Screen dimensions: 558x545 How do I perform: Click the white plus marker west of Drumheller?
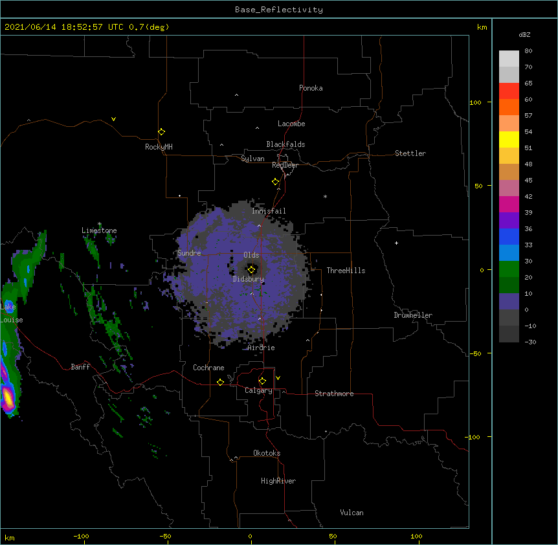pyautogui.click(x=396, y=243)
